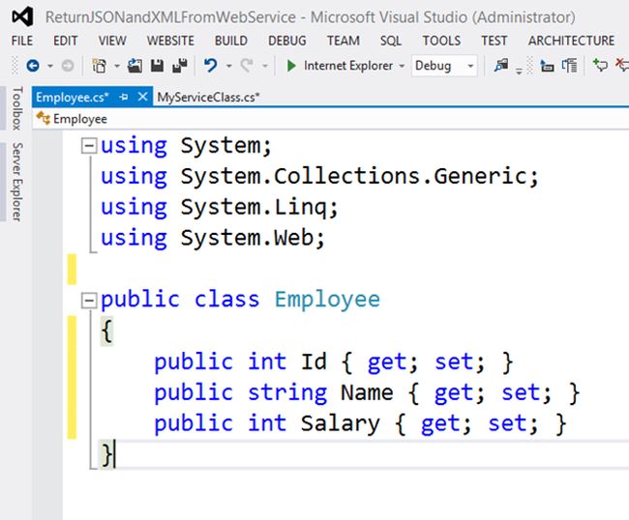
Task: Open the undo history dropdown arrow
Action: (229, 66)
